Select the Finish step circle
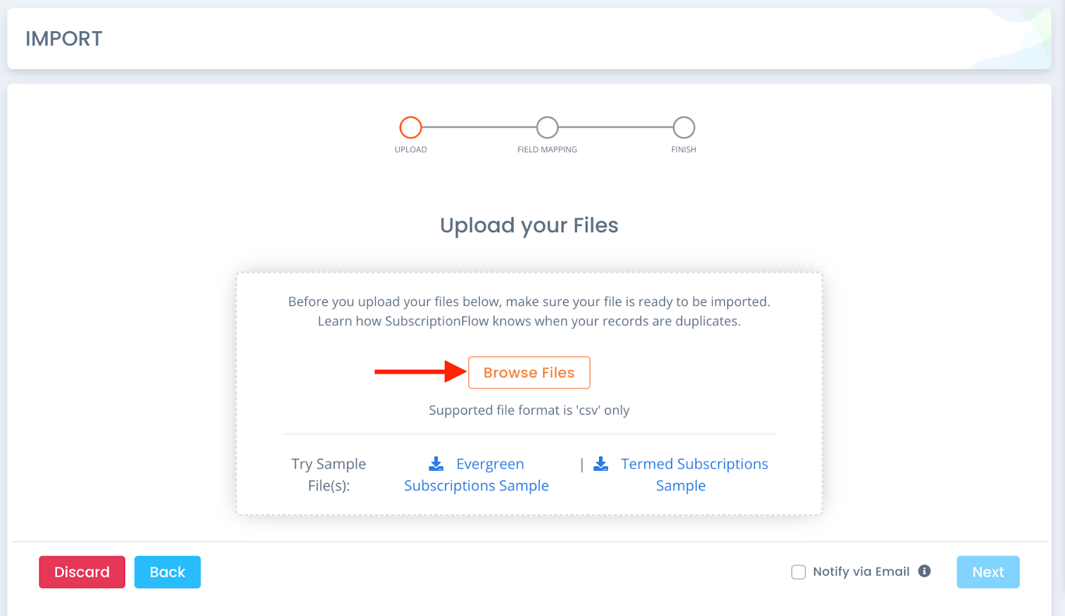Image resolution: width=1065 pixels, height=616 pixels. (x=684, y=127)
